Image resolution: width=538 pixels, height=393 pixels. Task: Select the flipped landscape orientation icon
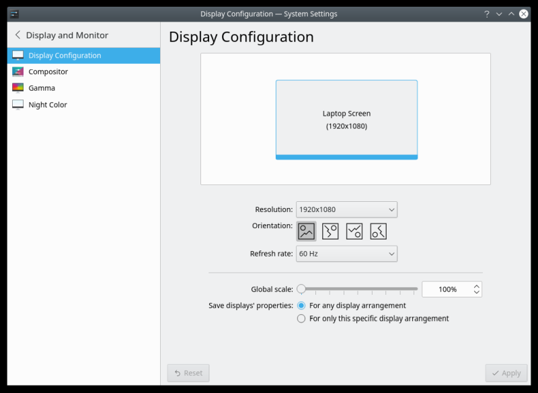coord(354,231)
